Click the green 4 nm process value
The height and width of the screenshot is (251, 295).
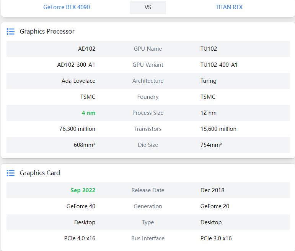click(x=88, y=113)
